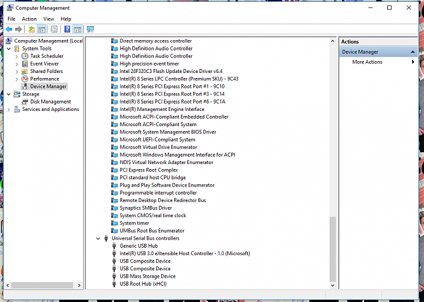This screenshot has width=424, height=302.
Task: Click the System Tools wrench icon
Action: (x=17, y=49)
